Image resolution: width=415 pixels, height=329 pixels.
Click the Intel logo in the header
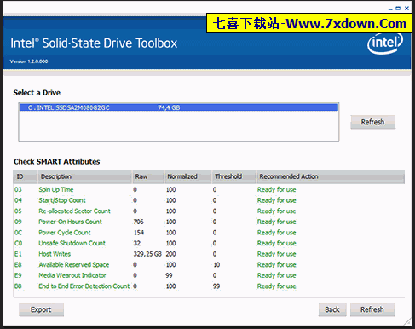pyautogui.click(x=385, y=43)
